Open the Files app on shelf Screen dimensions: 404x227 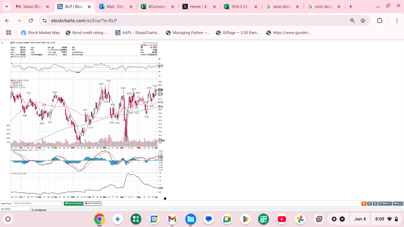click(x=191, y=219)
